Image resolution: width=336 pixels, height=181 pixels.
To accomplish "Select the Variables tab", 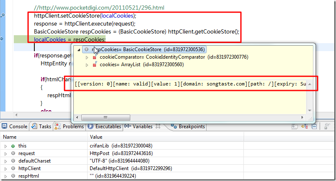I will tap(138, 127).
